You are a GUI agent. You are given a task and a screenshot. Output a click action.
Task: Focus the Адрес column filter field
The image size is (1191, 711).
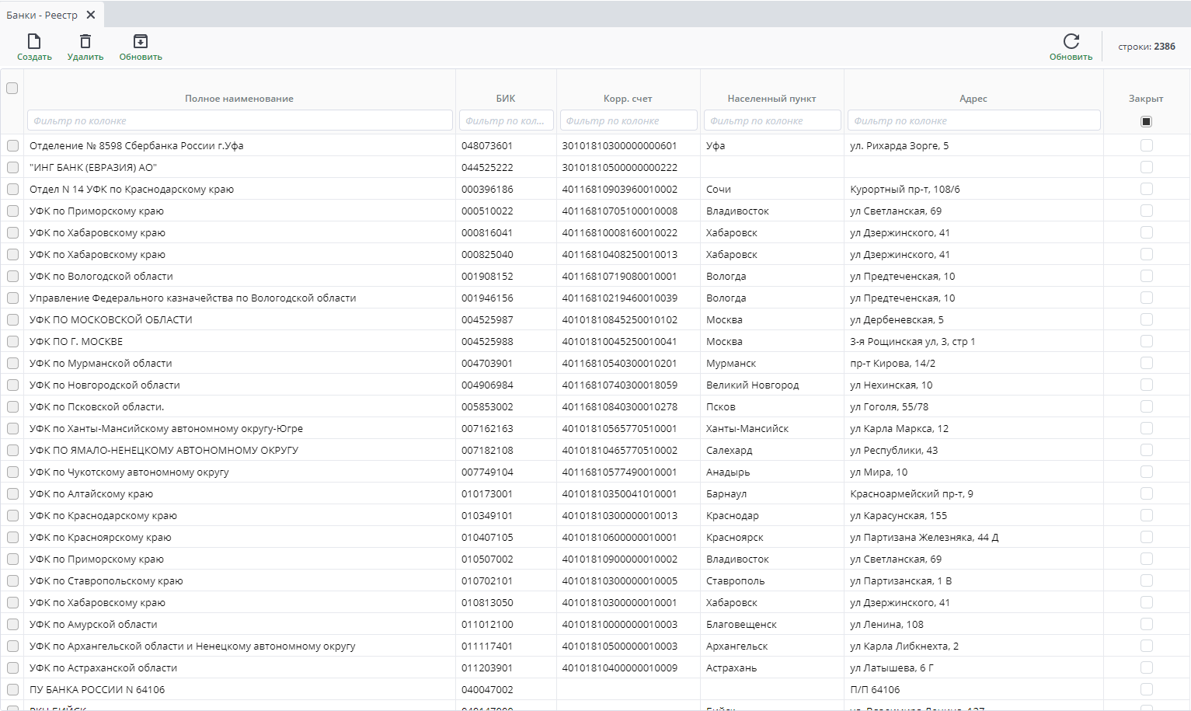coord(973,120)
